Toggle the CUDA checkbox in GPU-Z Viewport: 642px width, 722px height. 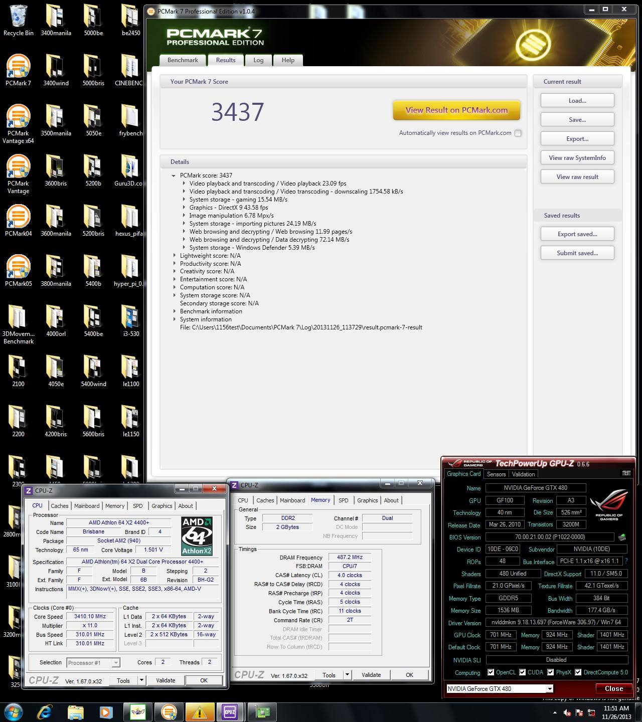coord(523,672)
